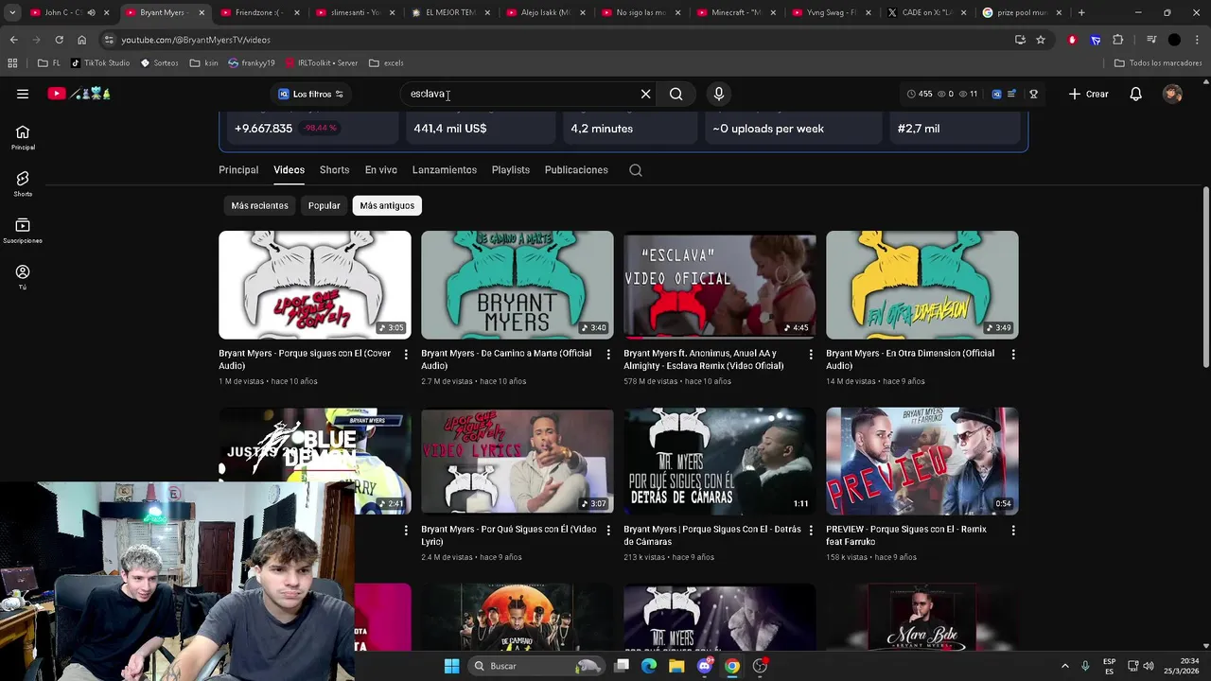
Task: Open options for Detrás de Cámaras video
Action: coord(811,530)
